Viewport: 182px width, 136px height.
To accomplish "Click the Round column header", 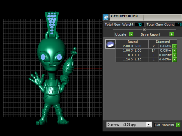I will pyautogui.click(x=132, y=42).
